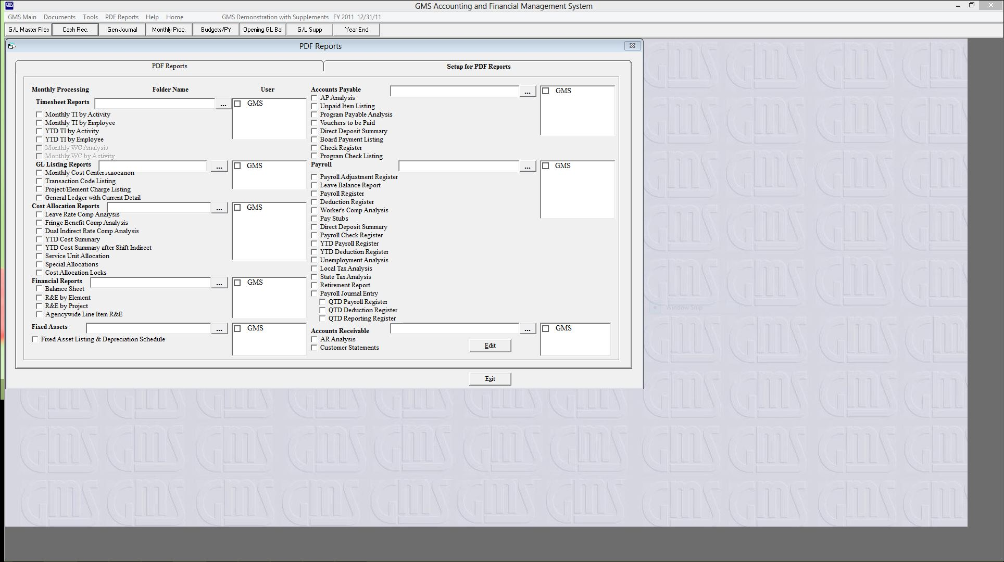Toggle Pay Stubs checkbox

[x=314, y=219]
